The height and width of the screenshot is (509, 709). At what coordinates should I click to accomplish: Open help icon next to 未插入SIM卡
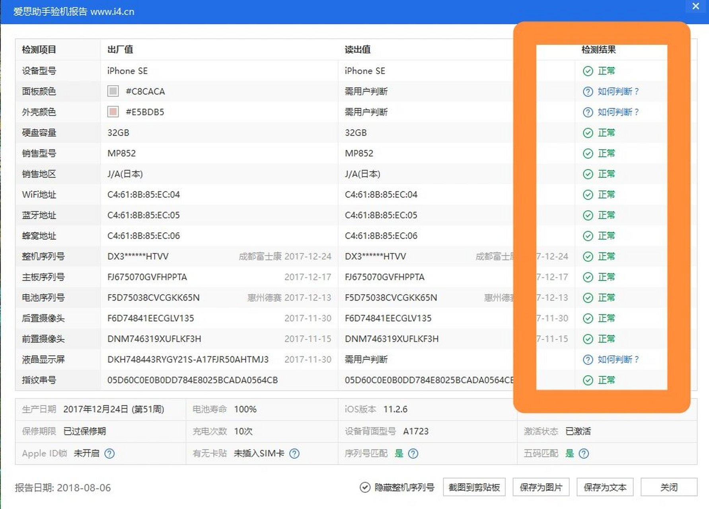(294, 454)
